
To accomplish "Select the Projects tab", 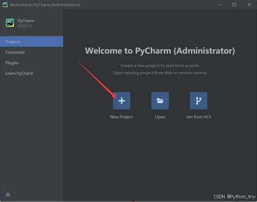I will point(31,42).
